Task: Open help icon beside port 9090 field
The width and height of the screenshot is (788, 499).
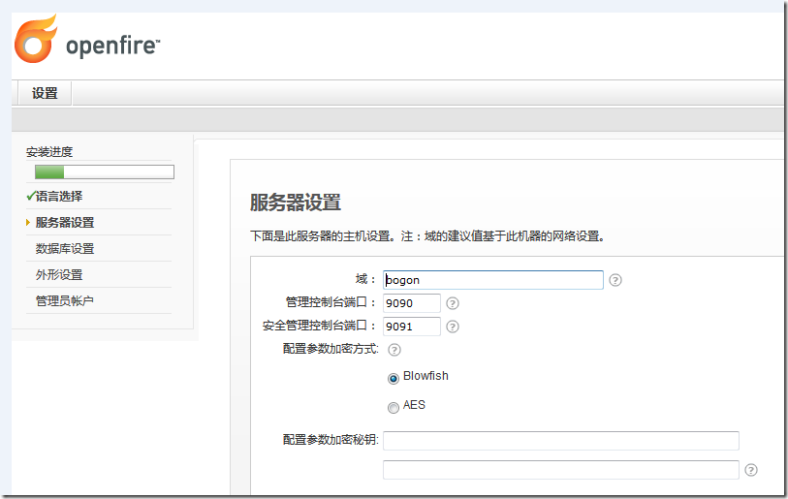Action: click(453, 303)
